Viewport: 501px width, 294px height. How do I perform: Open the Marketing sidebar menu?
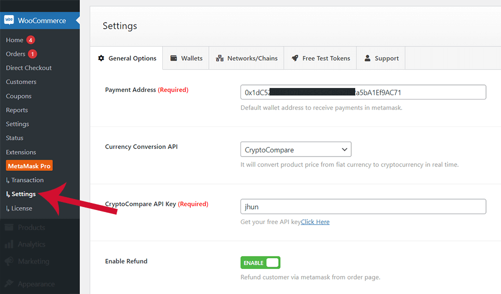[x=34, y=261]
